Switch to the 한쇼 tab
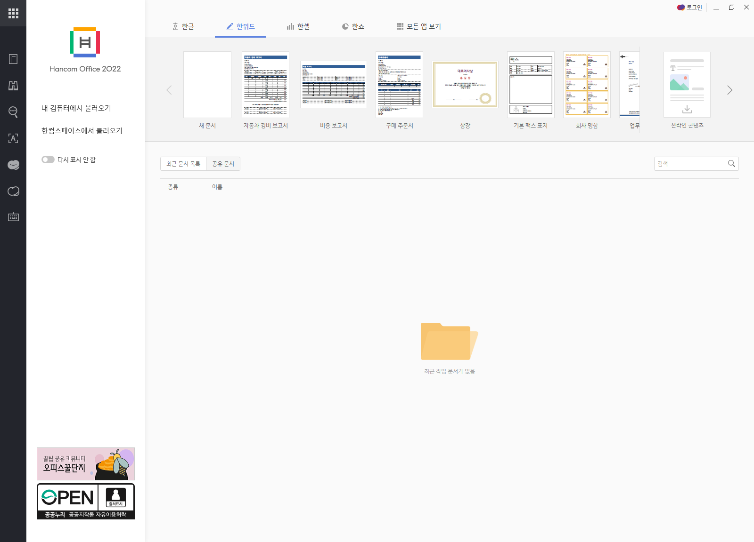This screenshot has height=542, width=754. 353,26
